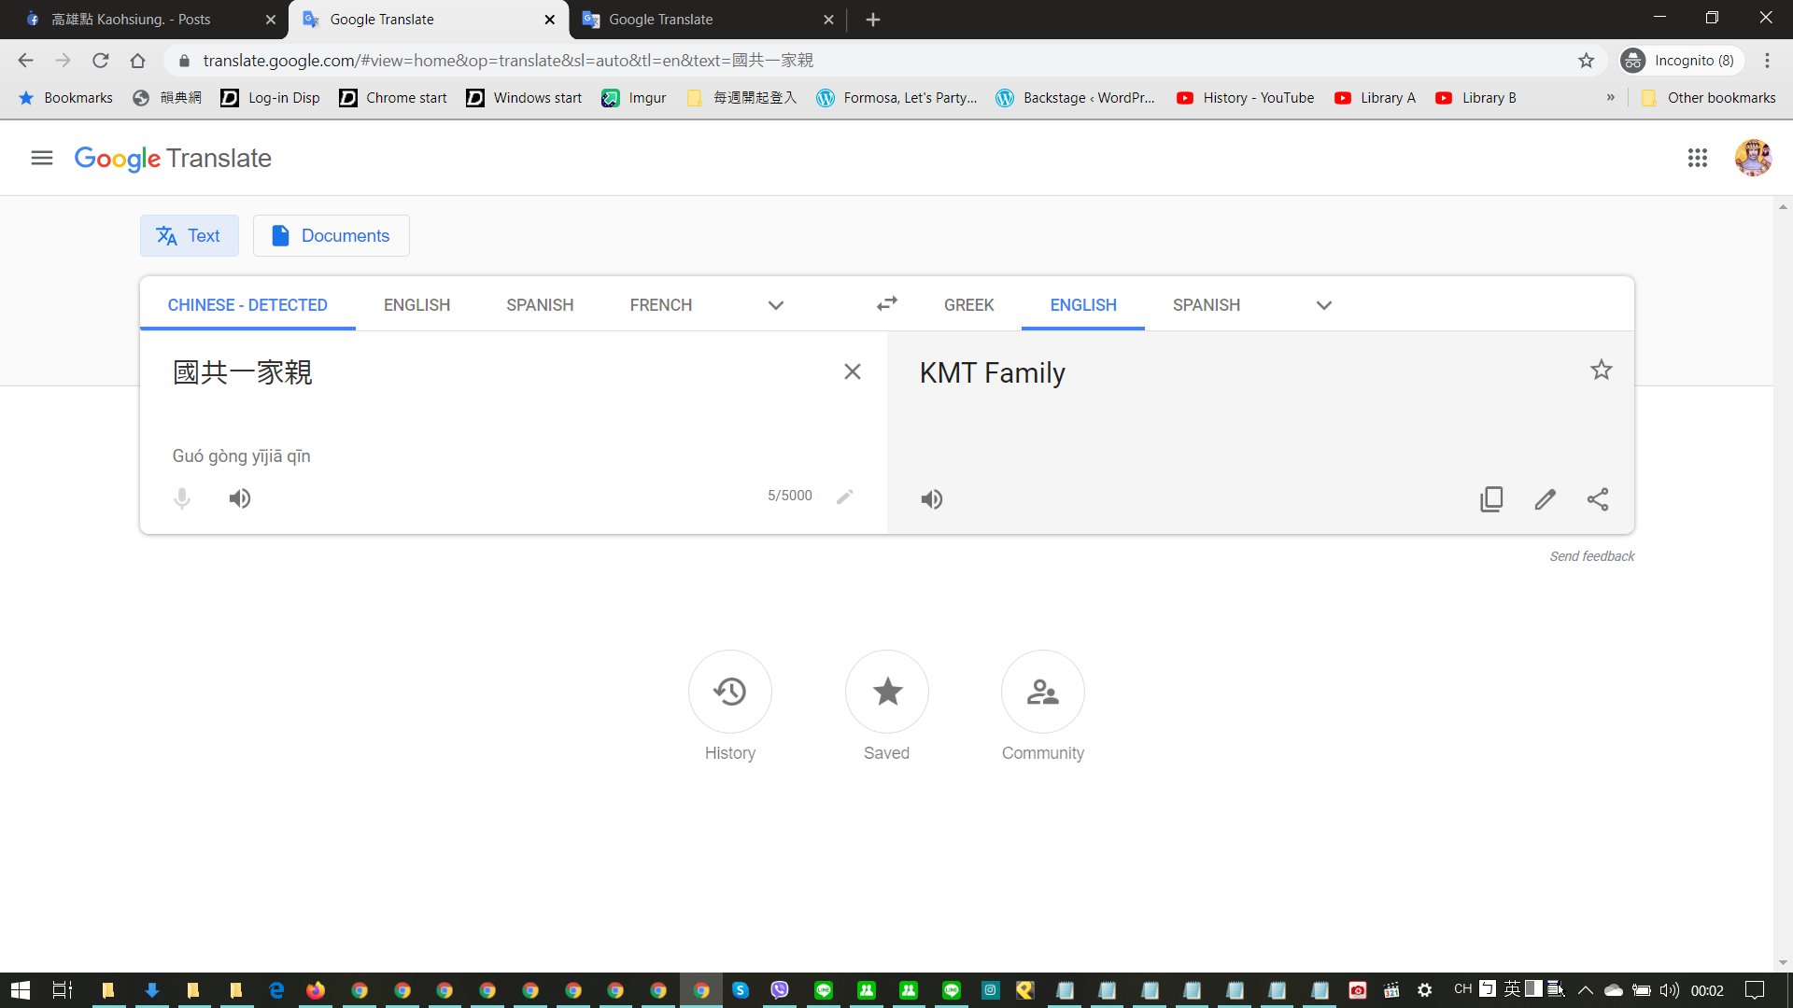The height and width of the screenshot is (1008, 1793).
Task: Click the Incognito indicator
Action: [x=1681, y=61]
